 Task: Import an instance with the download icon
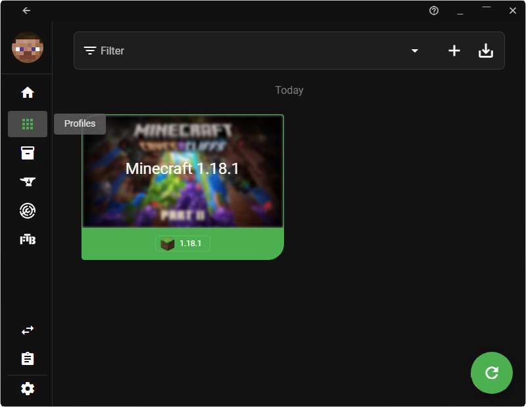click(x=486, y=50)
